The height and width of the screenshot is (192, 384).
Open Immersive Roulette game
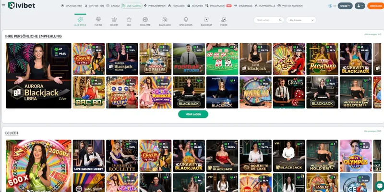pyautogui.click(x=122, y=156)
